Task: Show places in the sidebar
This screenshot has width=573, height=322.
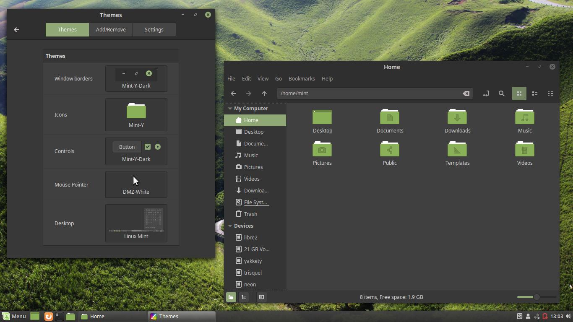Action: click(231, 297)
